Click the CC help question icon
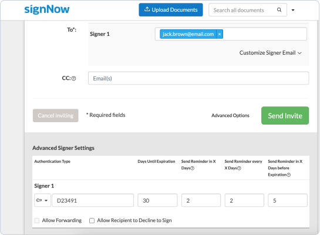The image size is (320, 235). coord(74,78)
